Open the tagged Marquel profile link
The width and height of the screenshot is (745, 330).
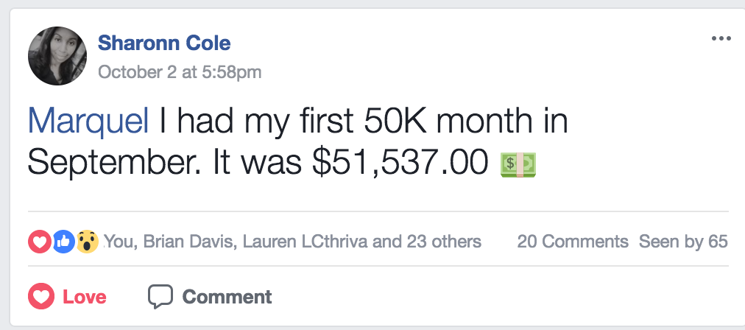pyautogui.click(x=88, y=122)
